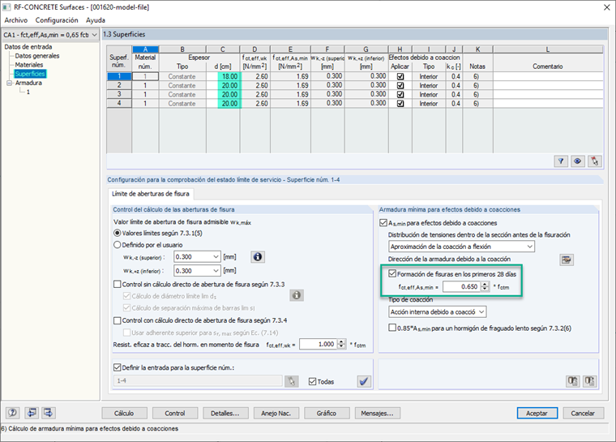Click the pick-surface cursor icon below the table

pos(594,161)
